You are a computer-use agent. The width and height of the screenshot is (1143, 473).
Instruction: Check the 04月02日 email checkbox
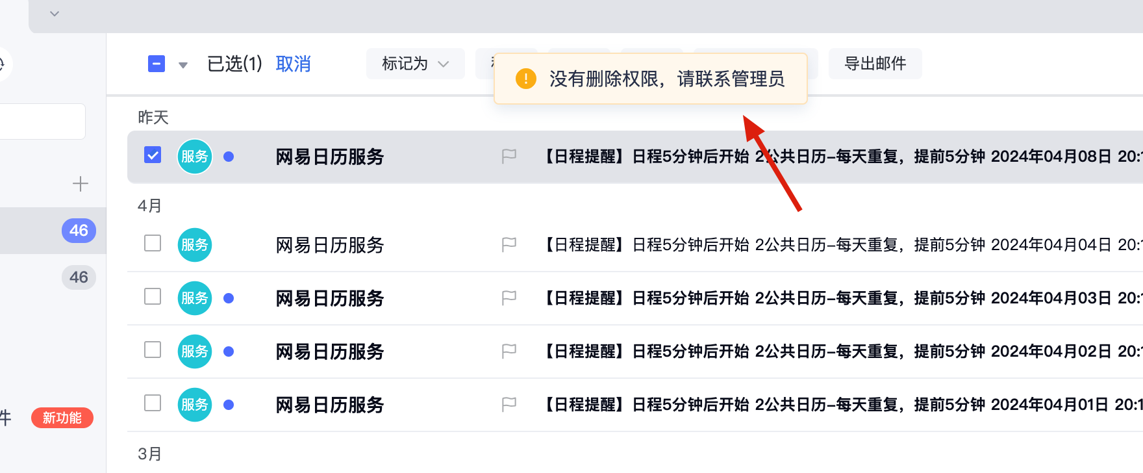(153, 350)
